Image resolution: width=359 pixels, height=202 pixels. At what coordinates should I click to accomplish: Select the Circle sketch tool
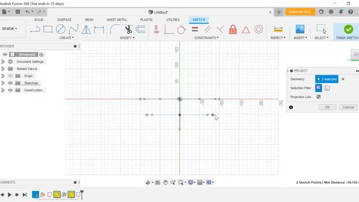tap(61, 29)
